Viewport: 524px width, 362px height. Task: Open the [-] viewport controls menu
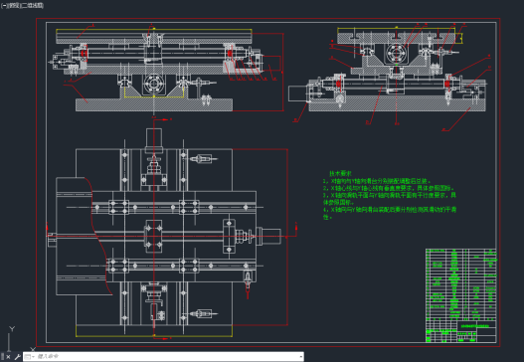pos(4,6)
